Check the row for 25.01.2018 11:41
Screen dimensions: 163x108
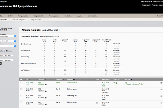(x=21, y=82)
